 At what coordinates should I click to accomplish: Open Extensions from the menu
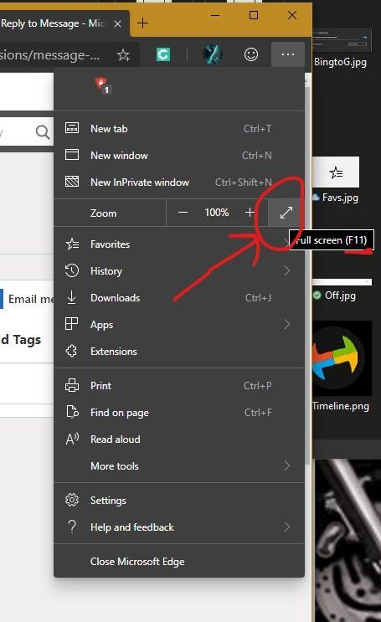(x=179, y=351)
